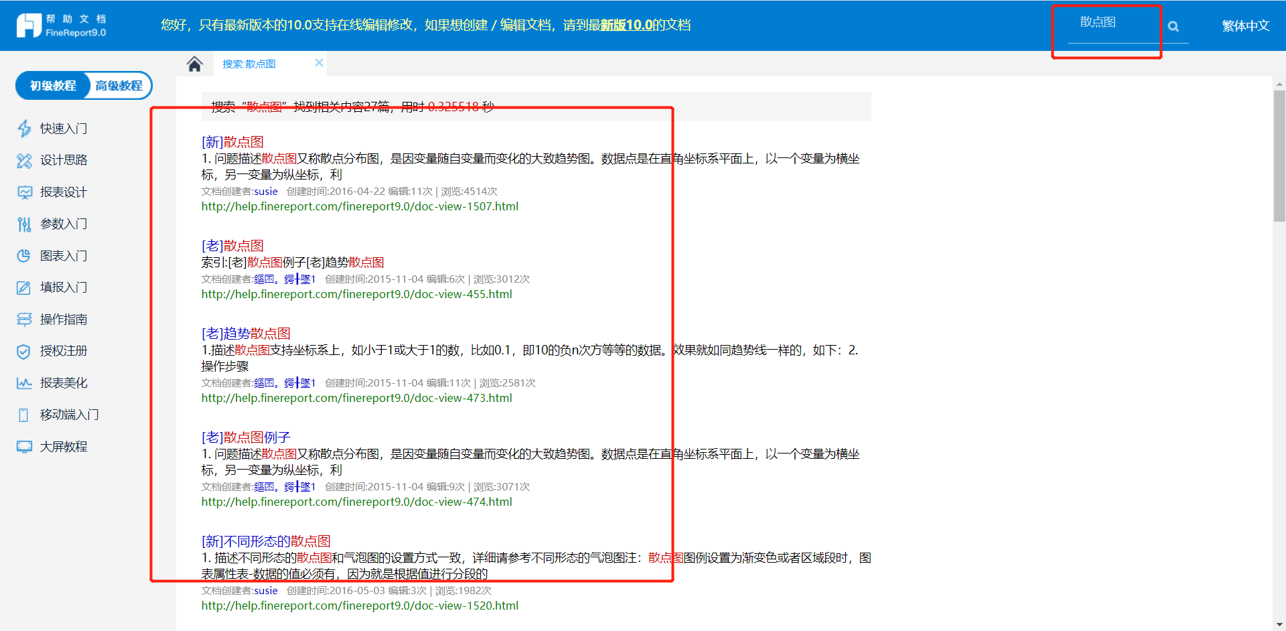The height and width of the screenshot is (631, 1286).
Task: Click the 填报入门 edit icon
Action: [x=24, y=288]
